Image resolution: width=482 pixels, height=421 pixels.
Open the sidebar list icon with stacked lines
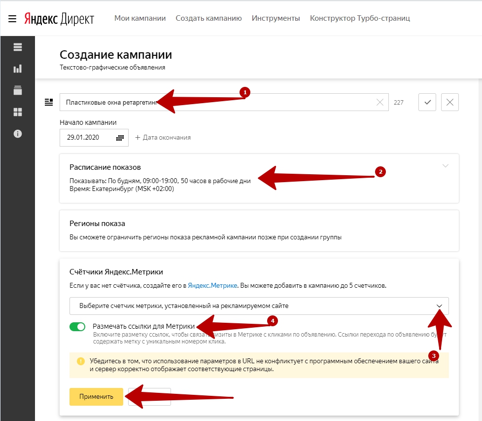(x=18, y=47)
